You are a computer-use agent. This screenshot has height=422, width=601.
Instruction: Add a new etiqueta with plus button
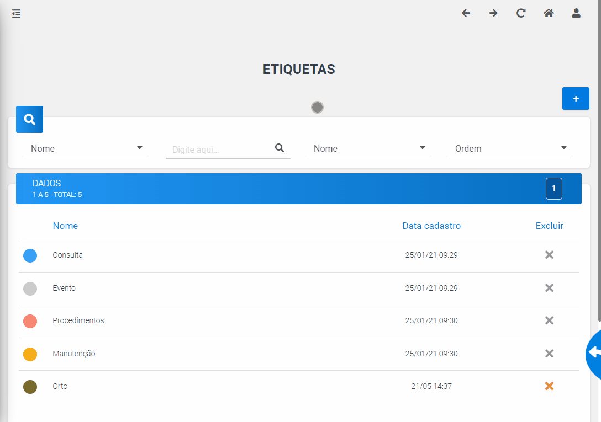click(576, 98)
